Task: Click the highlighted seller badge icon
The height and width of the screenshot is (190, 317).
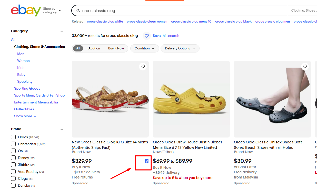Action: 146,161
